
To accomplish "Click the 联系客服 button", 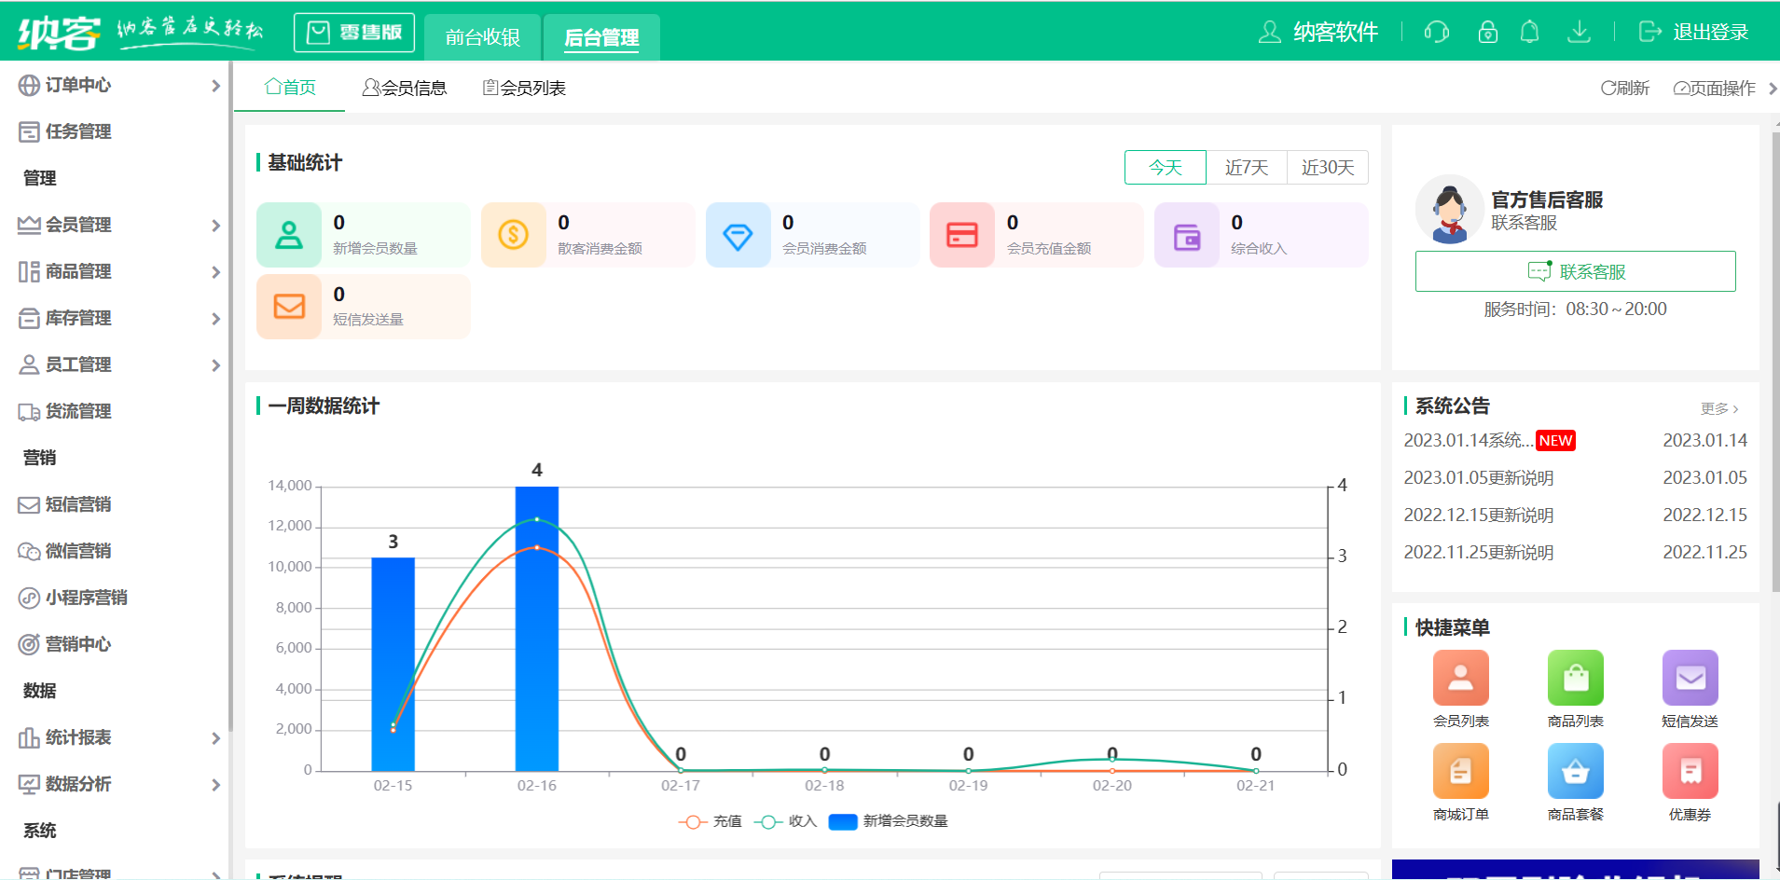I will [x=1575, y=271].
